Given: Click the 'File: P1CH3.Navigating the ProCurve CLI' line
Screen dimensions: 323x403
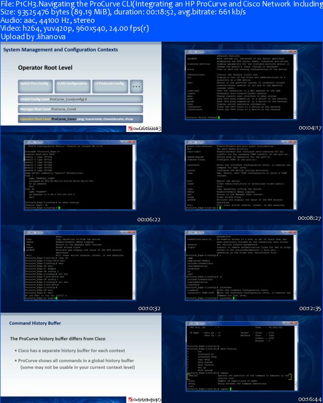Looking at the screenshot, I should tap(161, 4).
